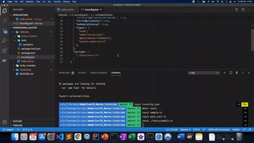The height and width of the screenshot is (143, 254).
Task: Create a new terminal with plus icon
Action: coord(224,73)
